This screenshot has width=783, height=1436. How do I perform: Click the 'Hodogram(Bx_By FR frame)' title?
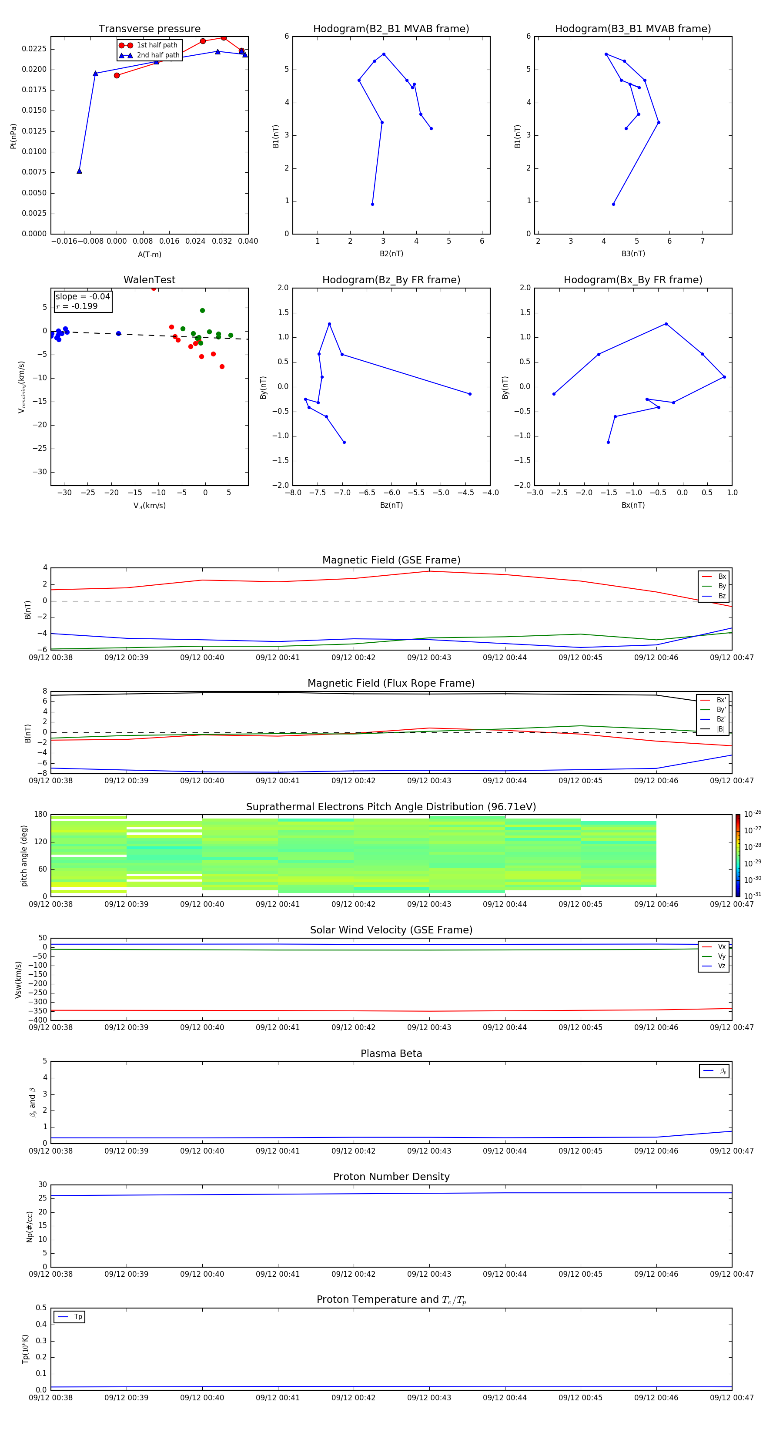pos(633,280)
